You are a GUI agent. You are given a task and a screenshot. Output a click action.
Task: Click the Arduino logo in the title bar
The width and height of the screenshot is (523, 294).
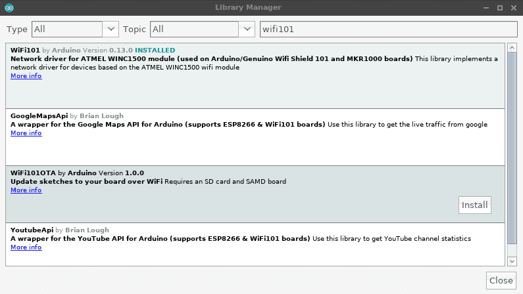(9, 8)
